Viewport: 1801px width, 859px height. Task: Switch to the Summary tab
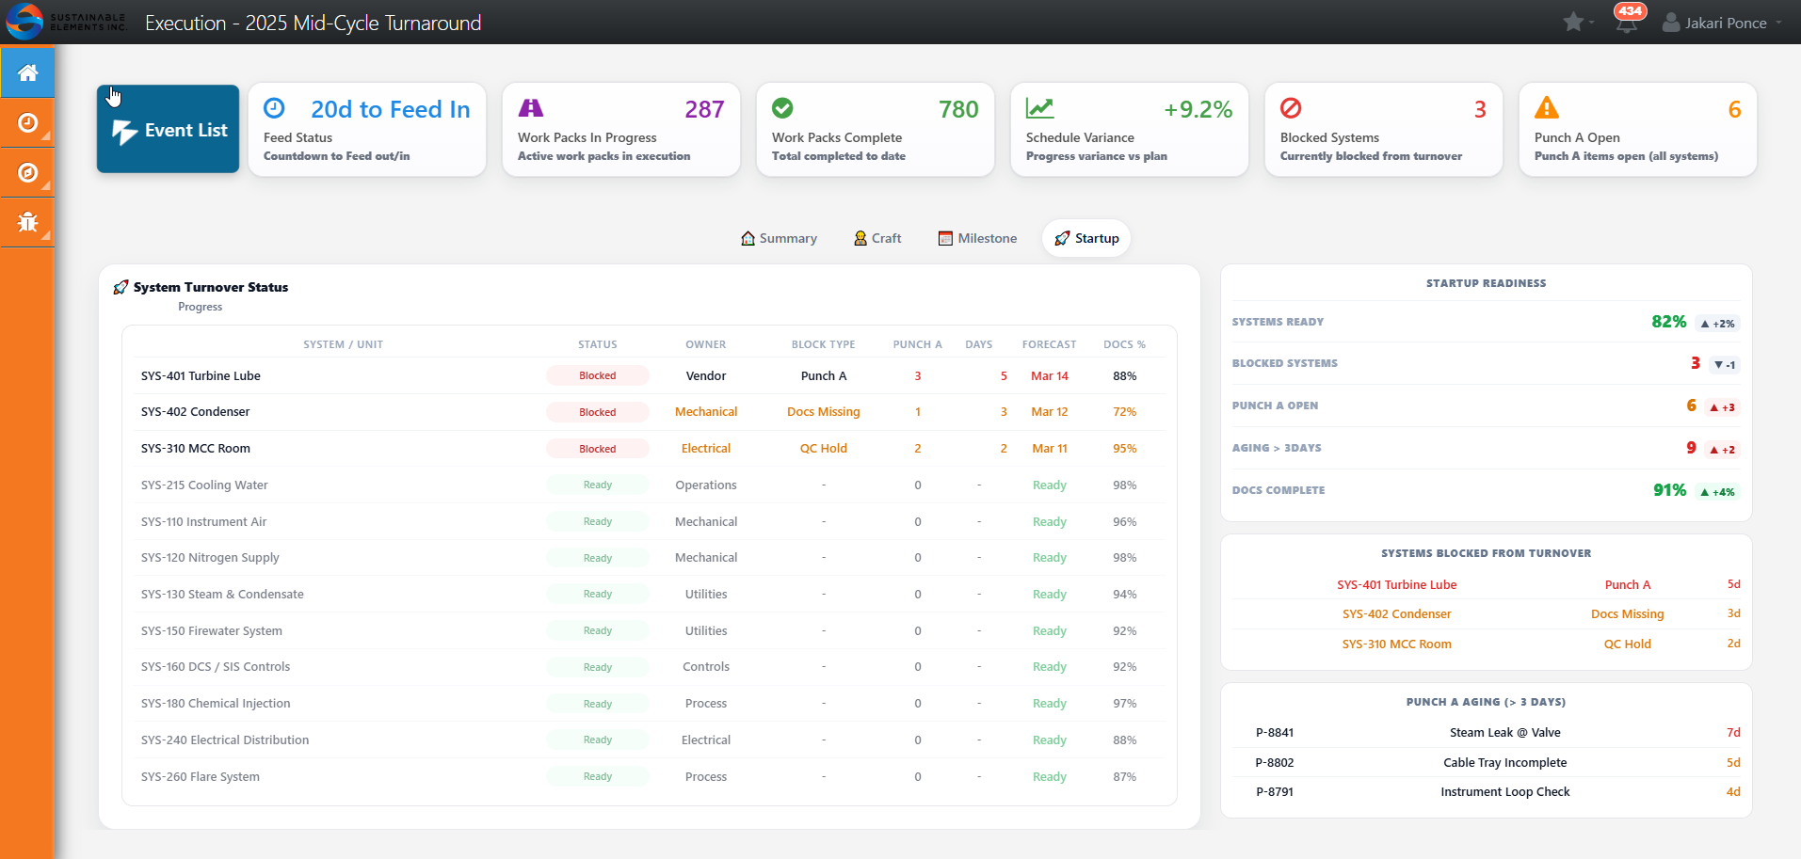[x=779, y=238]
